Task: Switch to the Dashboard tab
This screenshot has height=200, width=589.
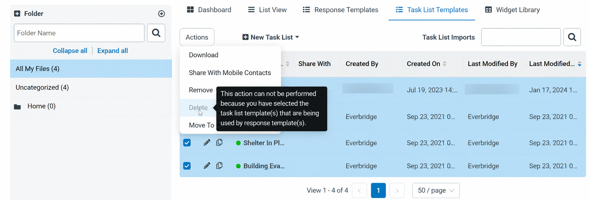Action: (x=209, y=10)
